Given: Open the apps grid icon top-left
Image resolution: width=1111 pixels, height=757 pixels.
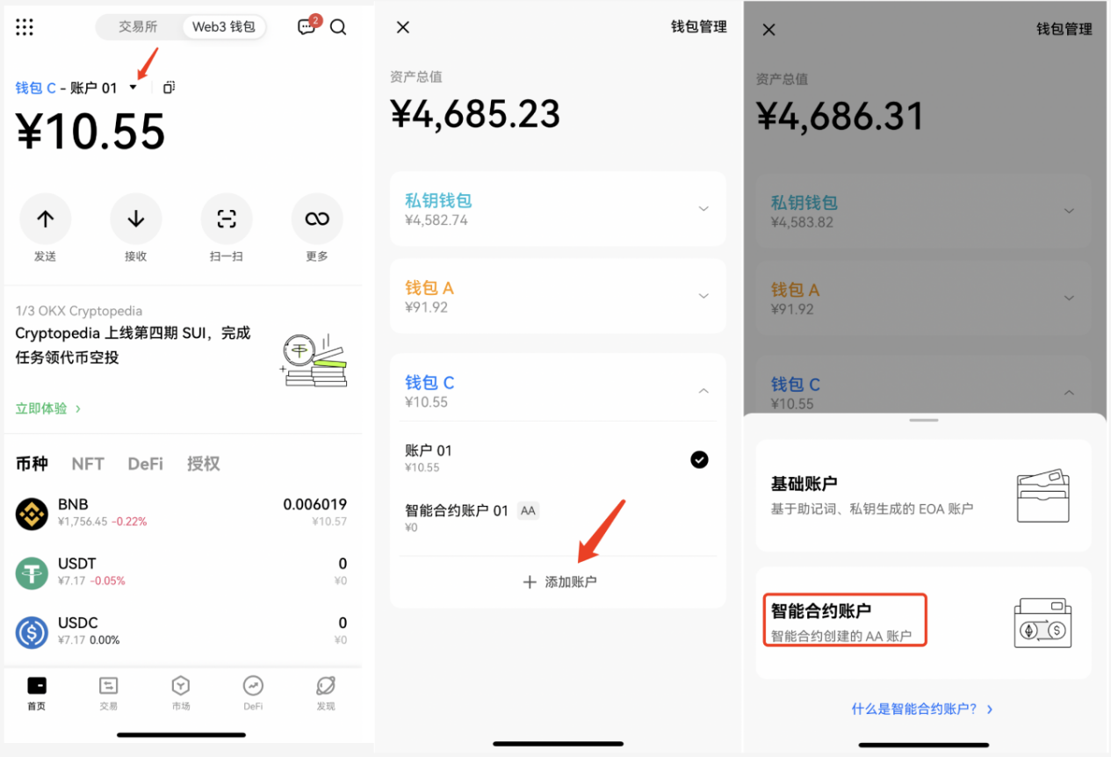Looking at the screenshot, I should (x=24, y=27).
